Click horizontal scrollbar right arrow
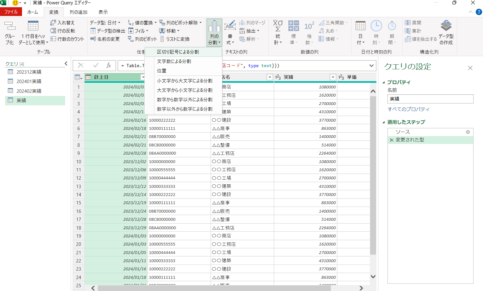This screenshot has width=483, height=291. tap(361, 288)
